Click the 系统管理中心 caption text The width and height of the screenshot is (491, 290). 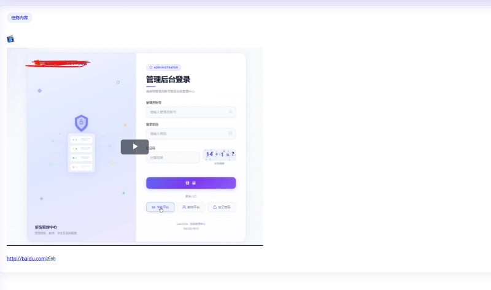click(x=46, y=227)
